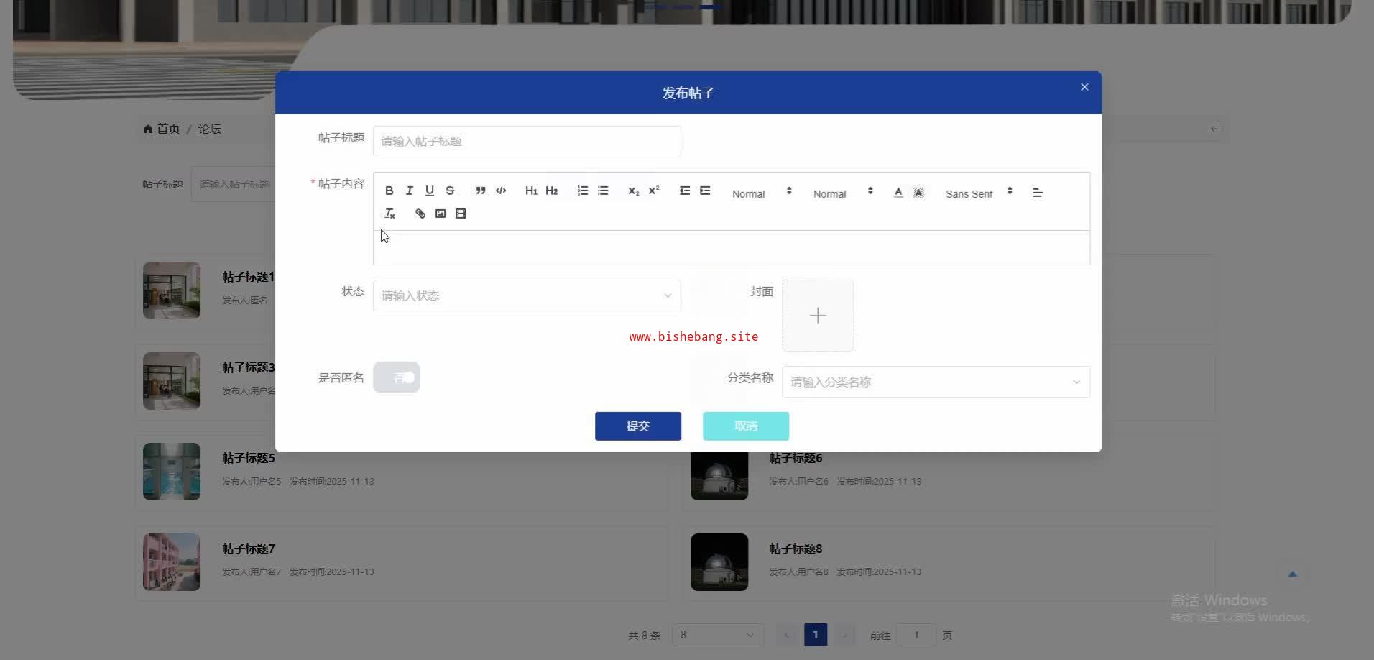Insert an image into post content
The height and width of the screenshot is (660, 1374).
[441, 214]
